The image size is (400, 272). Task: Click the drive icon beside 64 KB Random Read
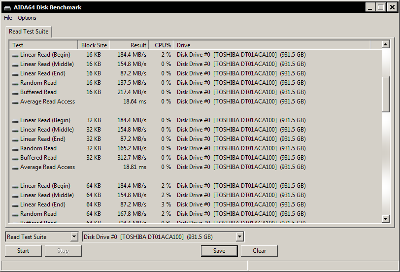[15, 214]
